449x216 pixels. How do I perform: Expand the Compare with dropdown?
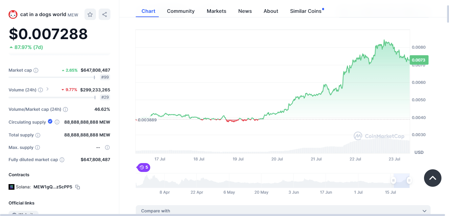tap(283, 211)
